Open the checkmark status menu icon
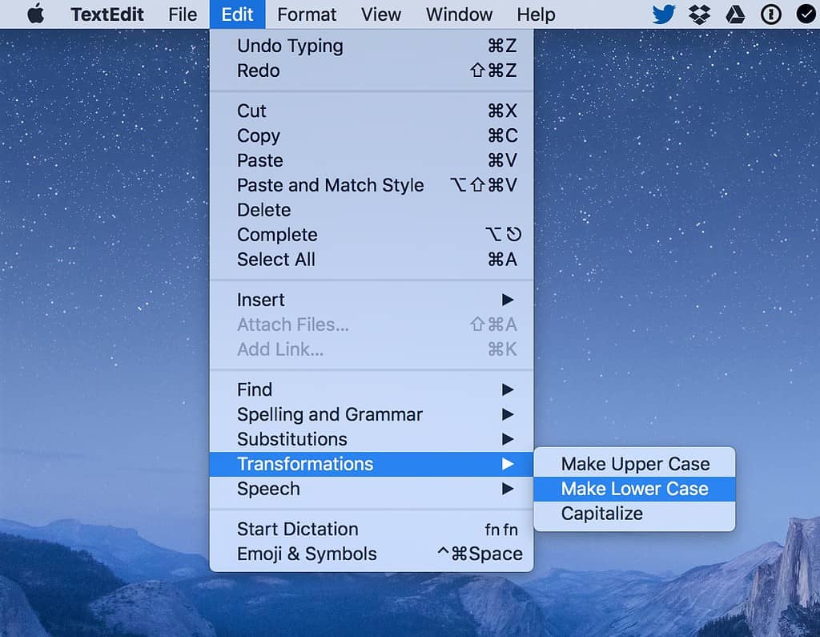This screenshot has height=637, width=820. 803,14
